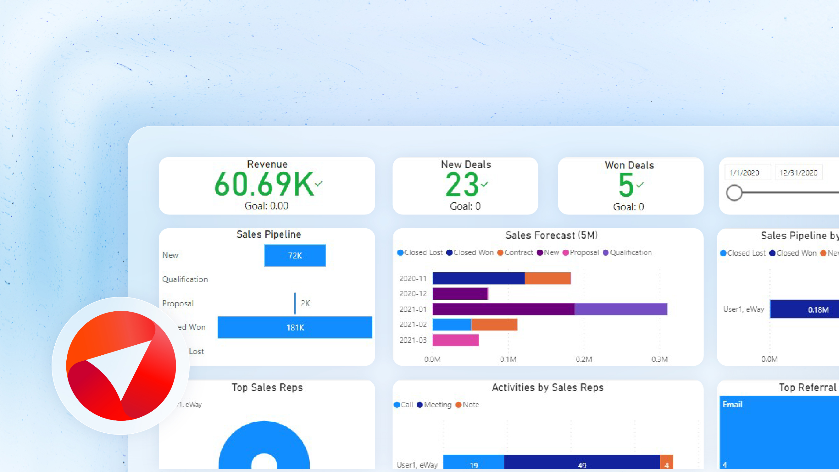Screen dimensions: 839x472
Task: Select the Note segment showing 4
Action: coord(666,462)
